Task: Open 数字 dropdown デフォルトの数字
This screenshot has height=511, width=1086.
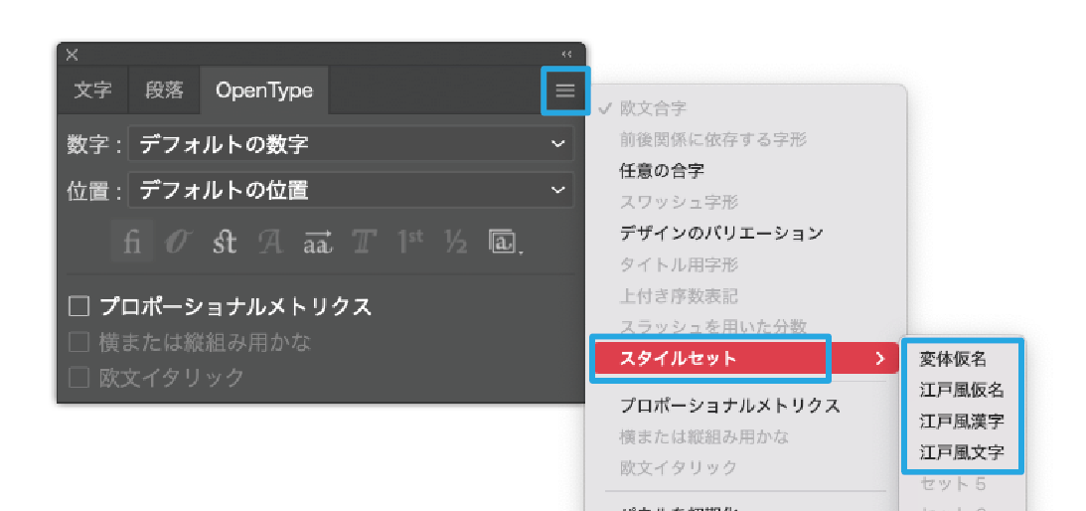Action: 351,144
